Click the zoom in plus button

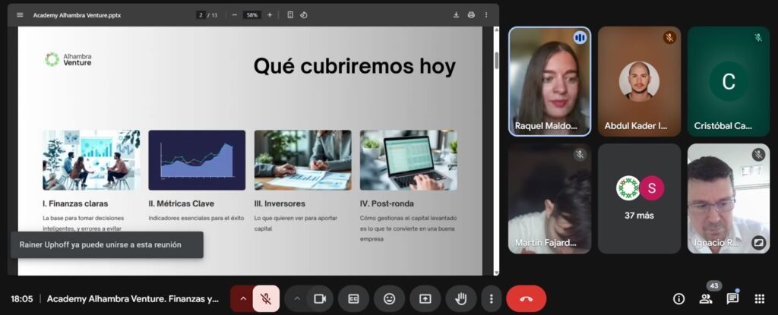coord(270,14)
